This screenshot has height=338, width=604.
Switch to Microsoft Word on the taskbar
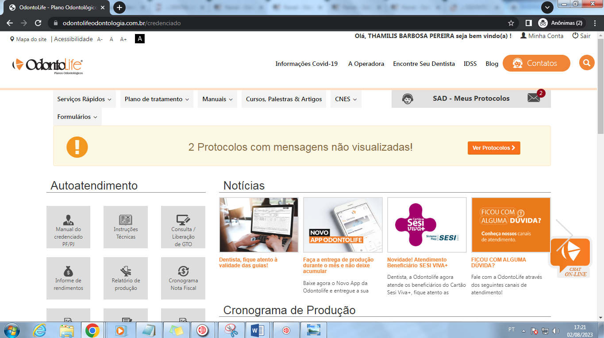(257, 330)
